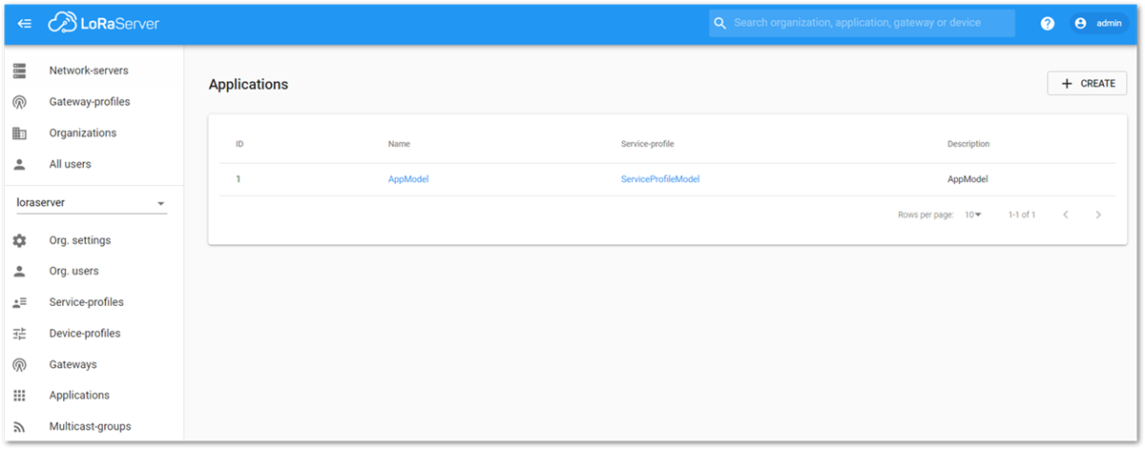The image size is (1145, 449).
Task: Open Network-servers menu item
Action: pos(93,71)
